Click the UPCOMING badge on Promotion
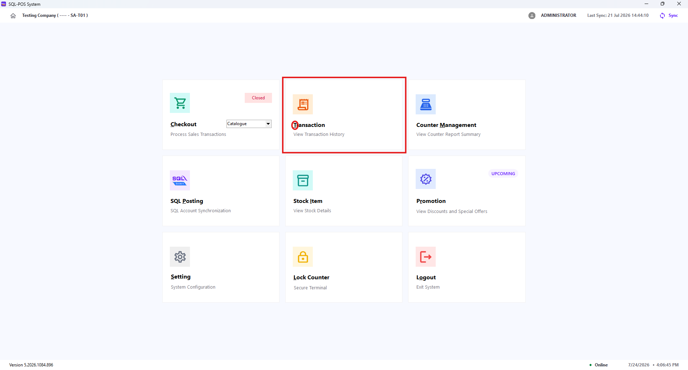This screenshot has height=370, width=688. coord(503,174)
